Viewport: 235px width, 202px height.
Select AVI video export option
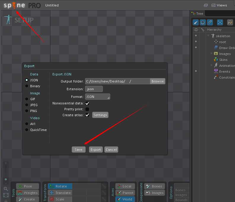click(27, 124)
